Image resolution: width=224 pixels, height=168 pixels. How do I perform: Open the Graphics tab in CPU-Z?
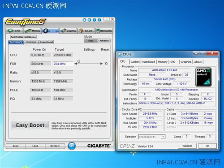pos(186,62)
